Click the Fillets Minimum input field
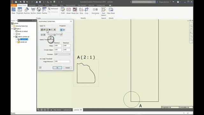Screen dimensions: 204x115 (x=58, y=46)
